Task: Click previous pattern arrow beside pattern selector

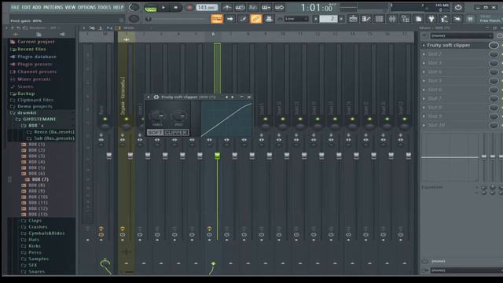Action: [316, 19]
